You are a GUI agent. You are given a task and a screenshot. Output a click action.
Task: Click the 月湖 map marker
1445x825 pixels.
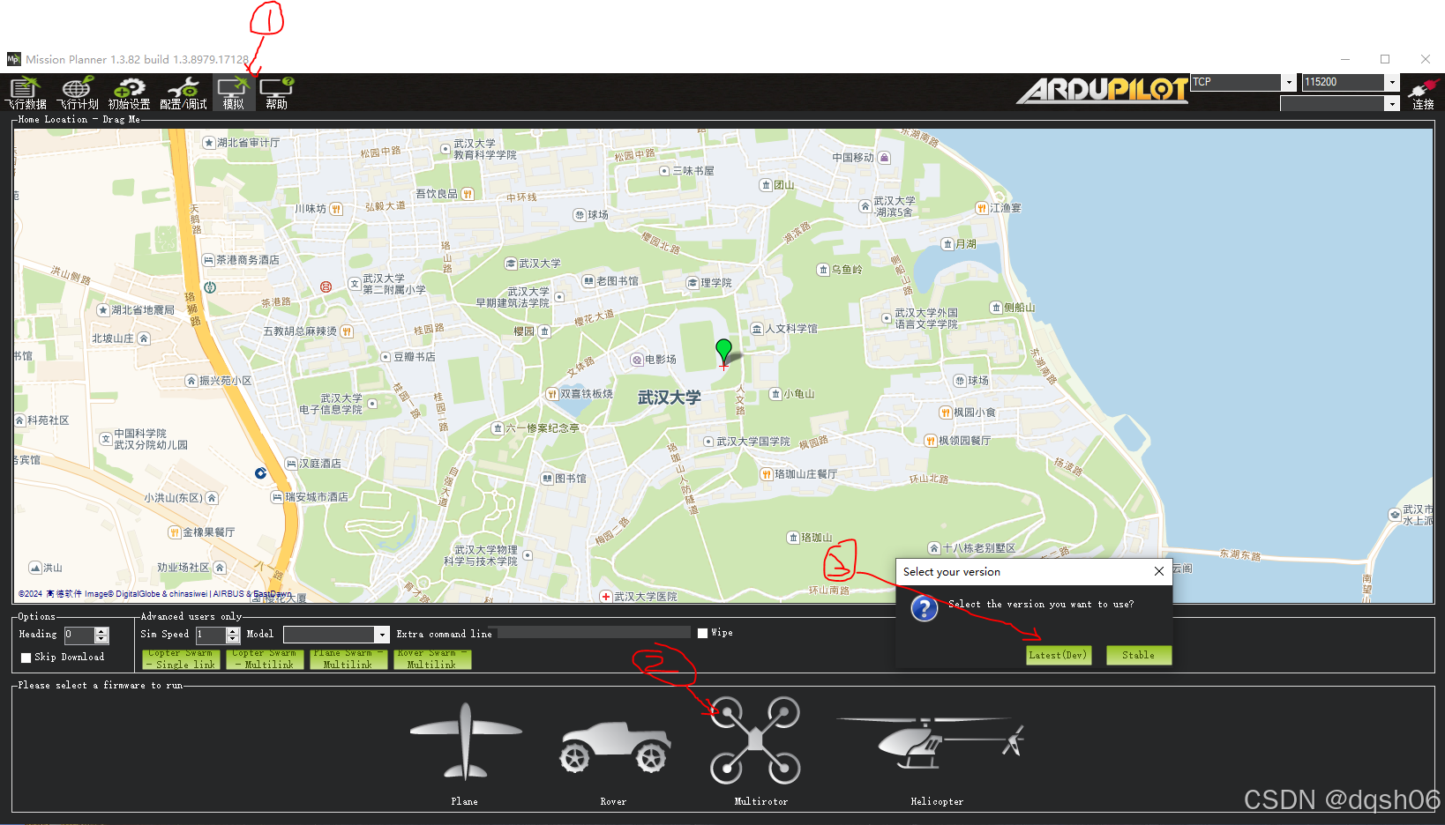pos(947,244)
